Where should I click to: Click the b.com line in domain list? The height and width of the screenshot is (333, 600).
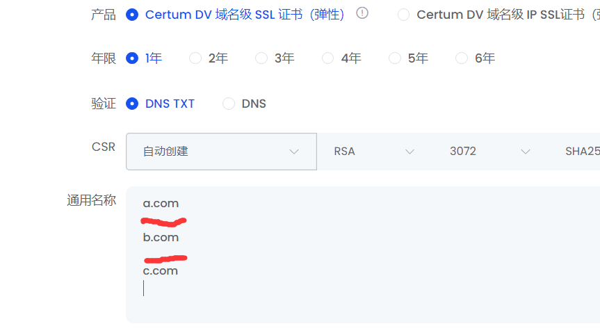161,237
